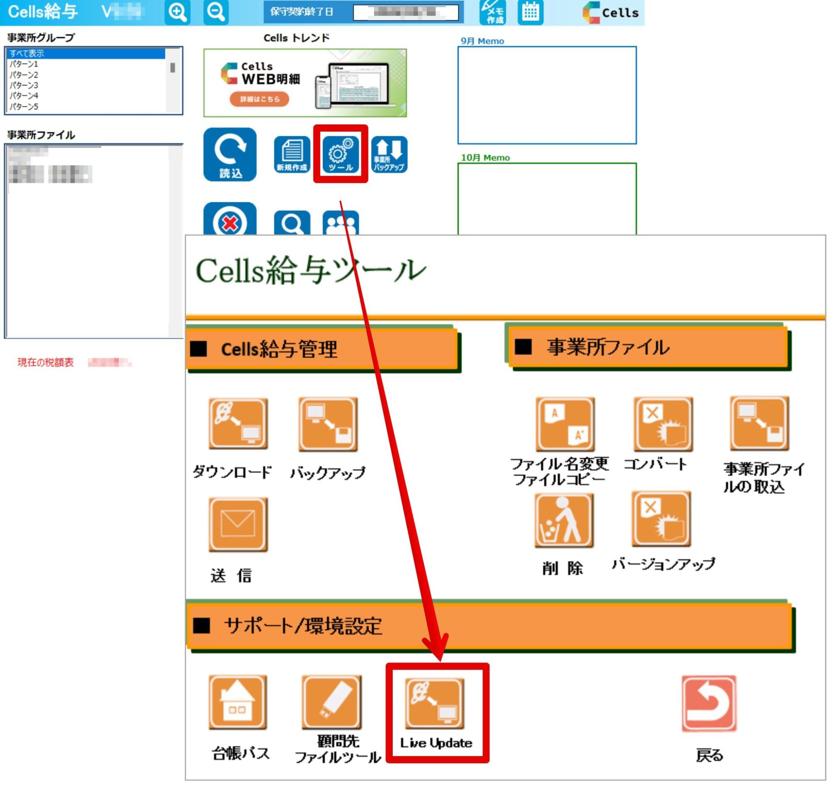830x785 pixels.
Task: Click the 事業所ファイルの取込 icon
Action: click(x=759, y=423)
